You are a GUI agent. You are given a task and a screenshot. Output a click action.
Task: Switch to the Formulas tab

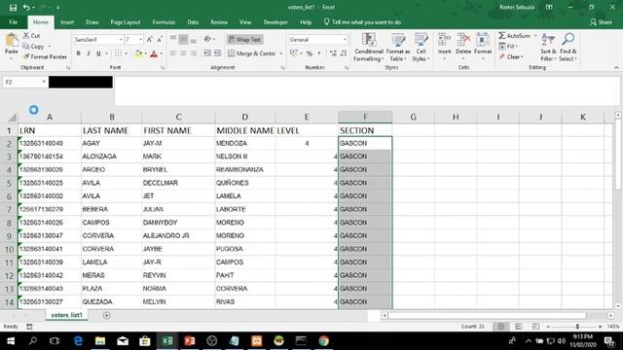pos(164,22)
